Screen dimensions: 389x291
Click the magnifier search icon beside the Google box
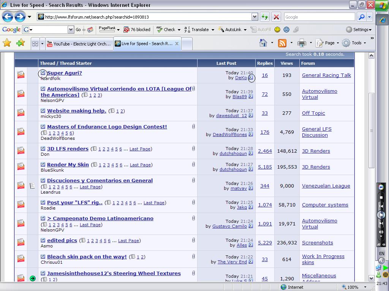pyautogui.click(x=362, y=17)
